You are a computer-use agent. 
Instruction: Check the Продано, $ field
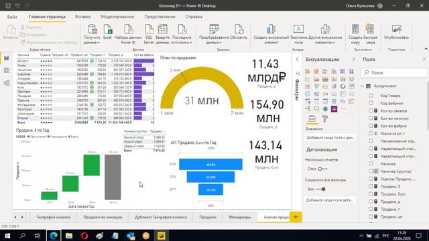coord(371,186)
